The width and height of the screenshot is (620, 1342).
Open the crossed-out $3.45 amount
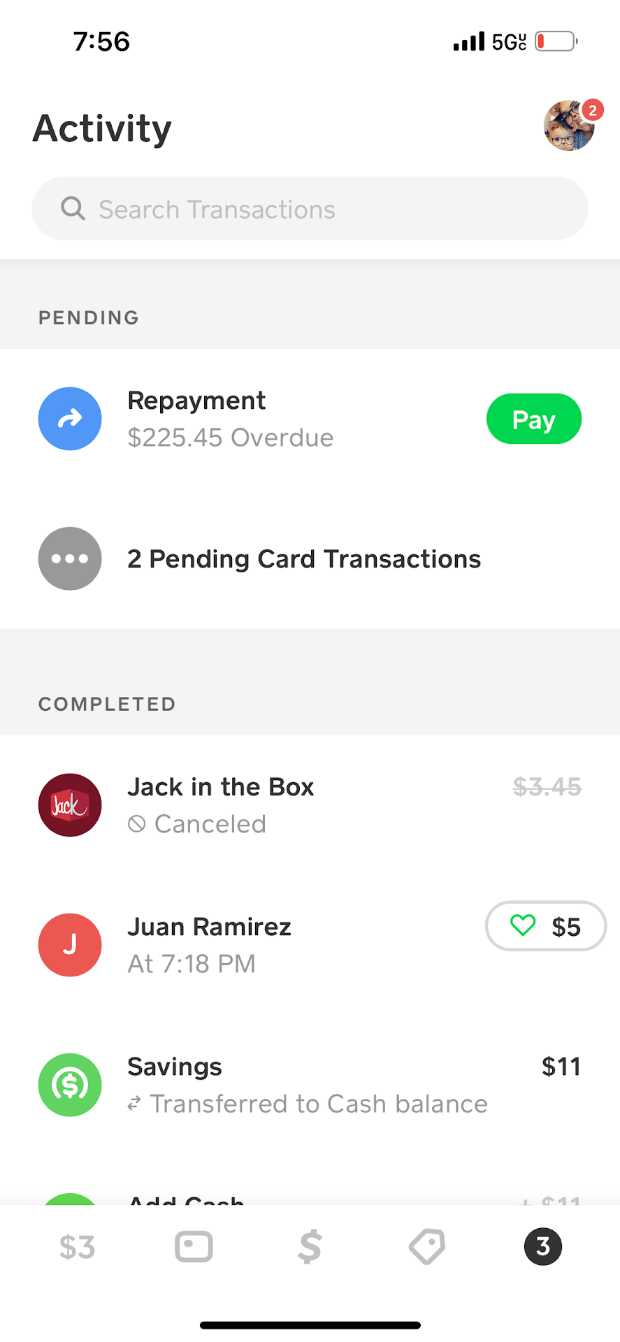point(547,787)
